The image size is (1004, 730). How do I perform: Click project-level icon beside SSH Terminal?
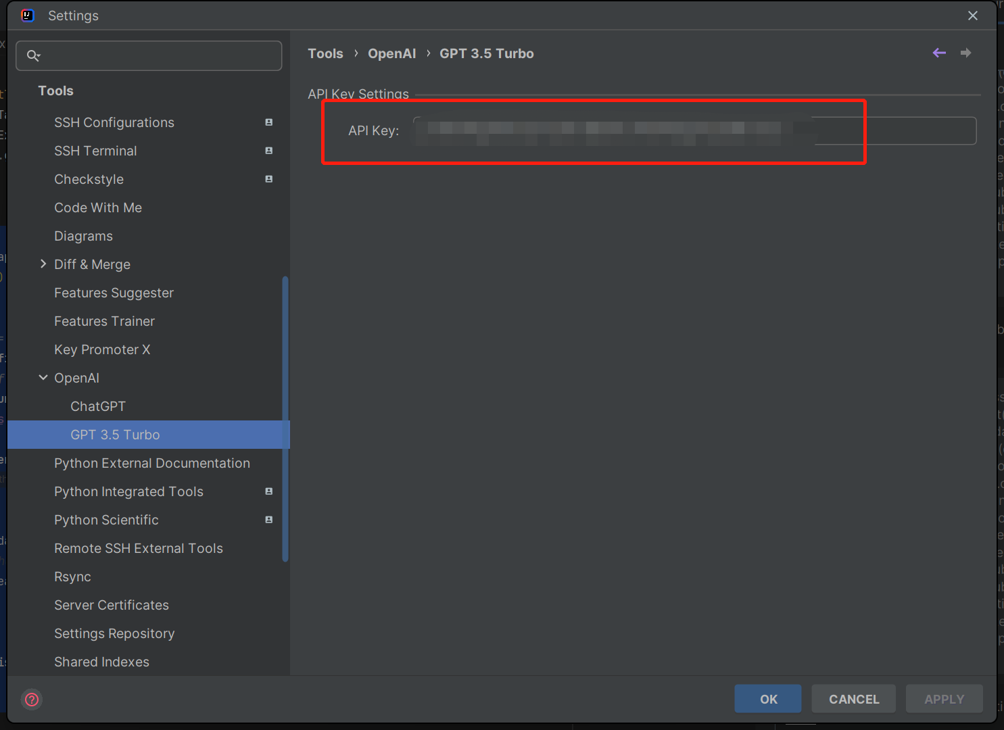point(269,151)
